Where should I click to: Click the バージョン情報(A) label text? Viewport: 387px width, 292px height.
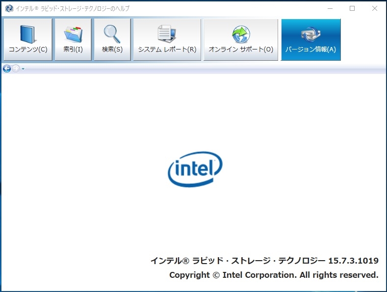[x=310, y=49]
